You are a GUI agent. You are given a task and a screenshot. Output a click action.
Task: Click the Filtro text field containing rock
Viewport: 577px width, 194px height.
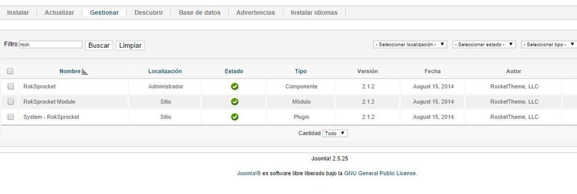tap(50, 44)
